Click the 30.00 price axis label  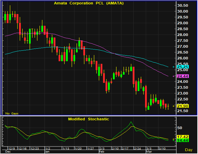coord(182,11)
